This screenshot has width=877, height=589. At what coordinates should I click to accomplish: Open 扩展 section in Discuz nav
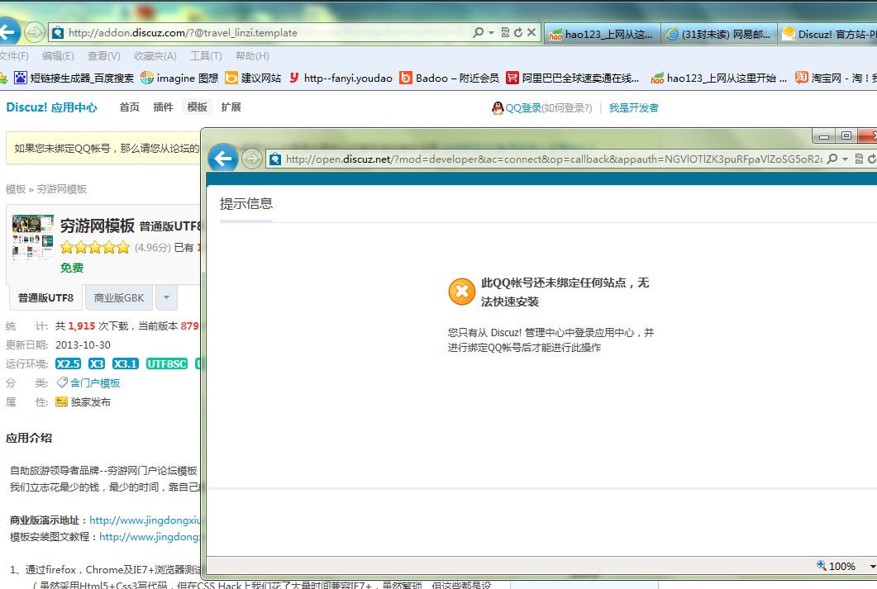pyautogui.click(x=231, y=107)
